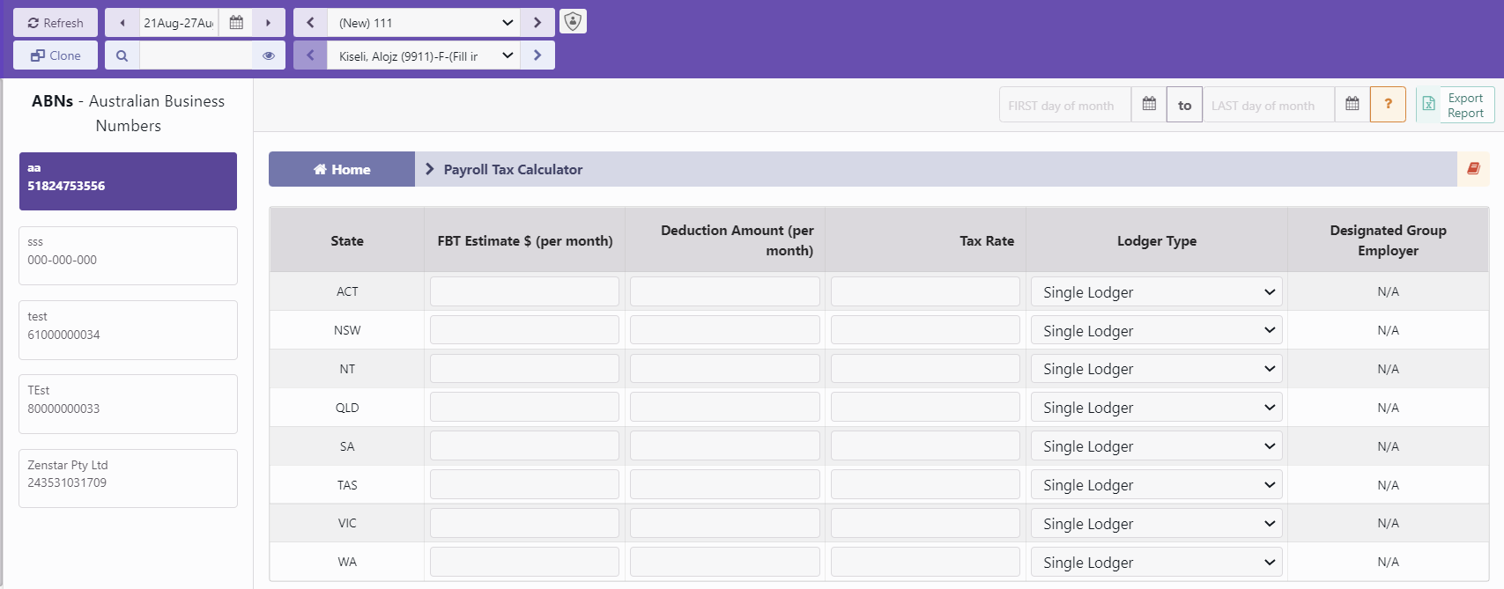Click the Refresh button
The height and width of the screenshot is (589, 1504).
pyautogui.click(x=56, y=23)
